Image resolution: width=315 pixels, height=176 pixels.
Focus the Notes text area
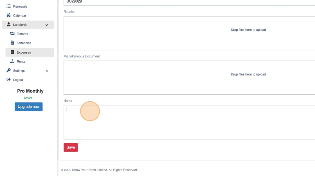pyautogui.click(x=189, y=122)
